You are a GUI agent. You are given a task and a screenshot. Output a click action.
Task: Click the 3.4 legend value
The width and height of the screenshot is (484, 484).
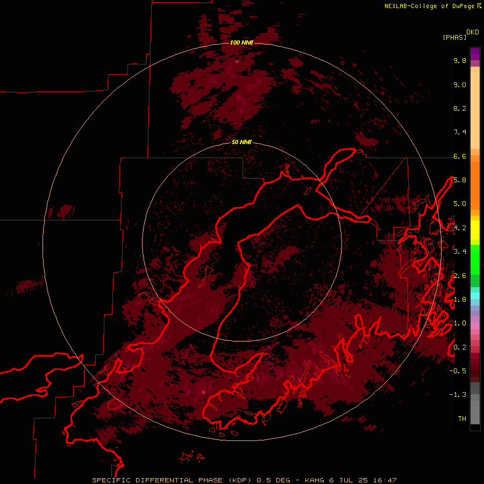tap(460, 252)
